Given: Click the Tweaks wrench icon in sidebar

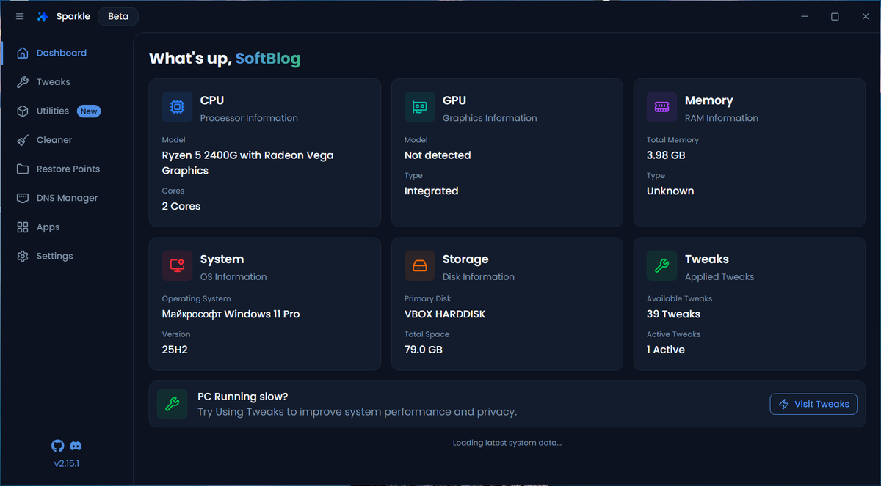Looking at the screenshot, I should coord(23,82).
